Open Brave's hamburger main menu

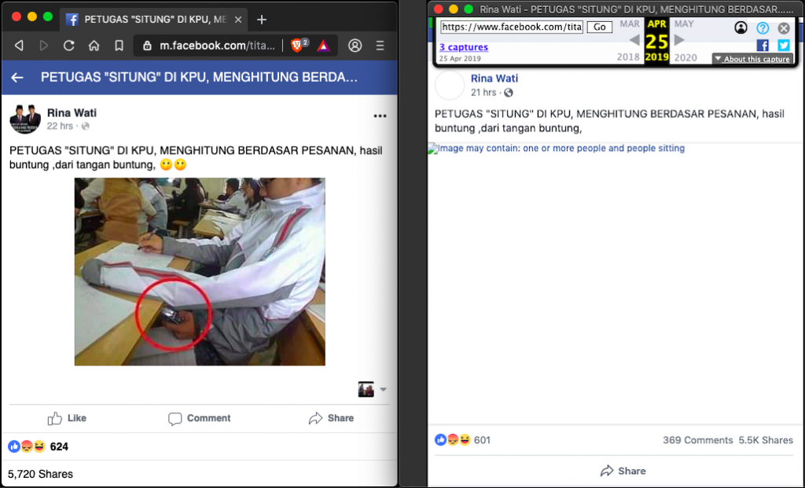pos(380,46)
